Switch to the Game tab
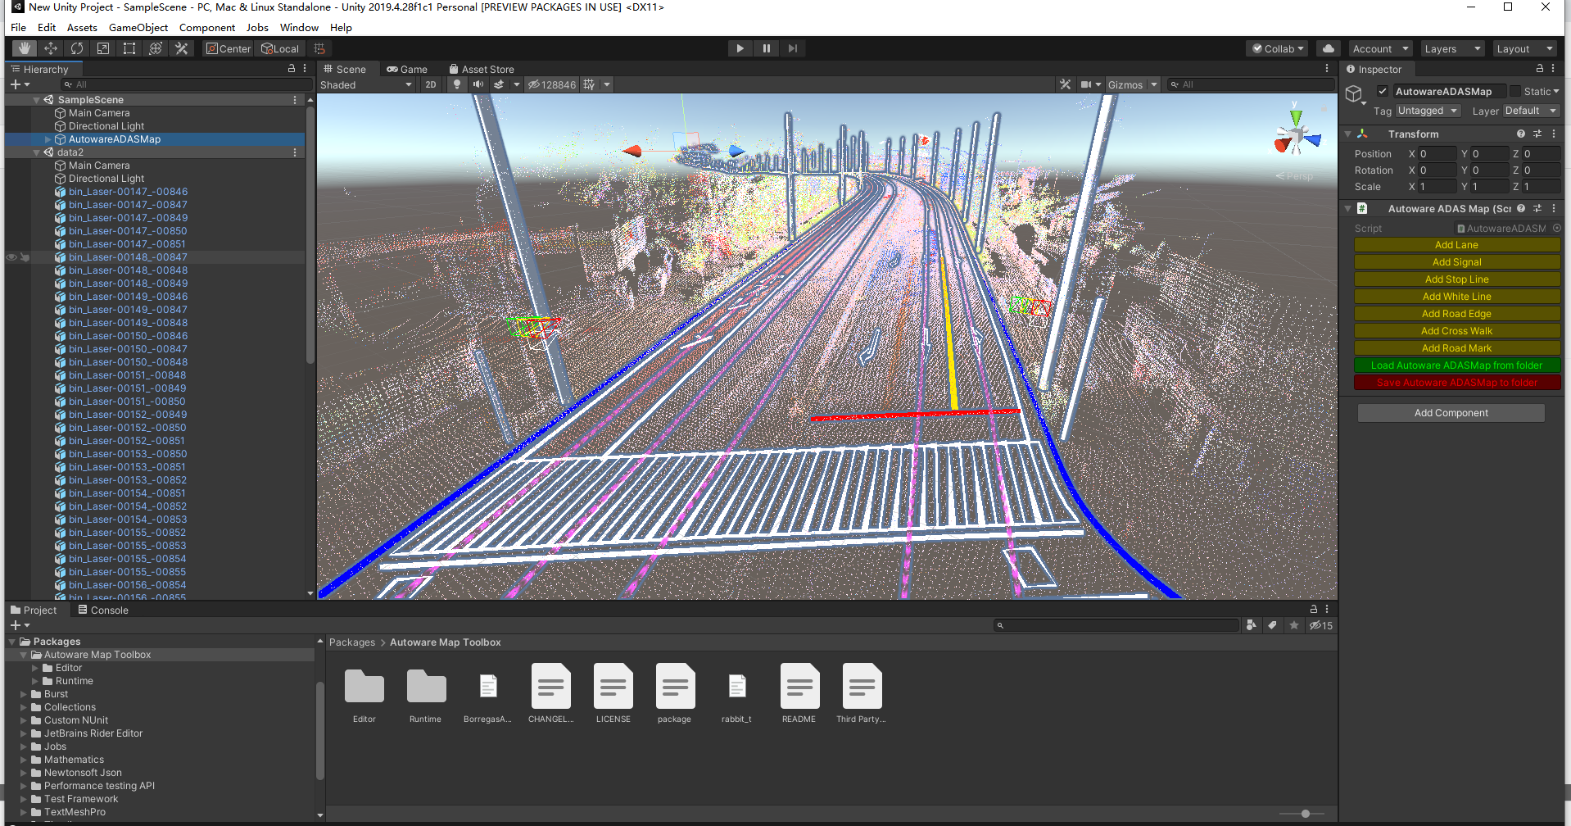Image resolution: width=1571 pixels, height=826 pixels. 408,69
